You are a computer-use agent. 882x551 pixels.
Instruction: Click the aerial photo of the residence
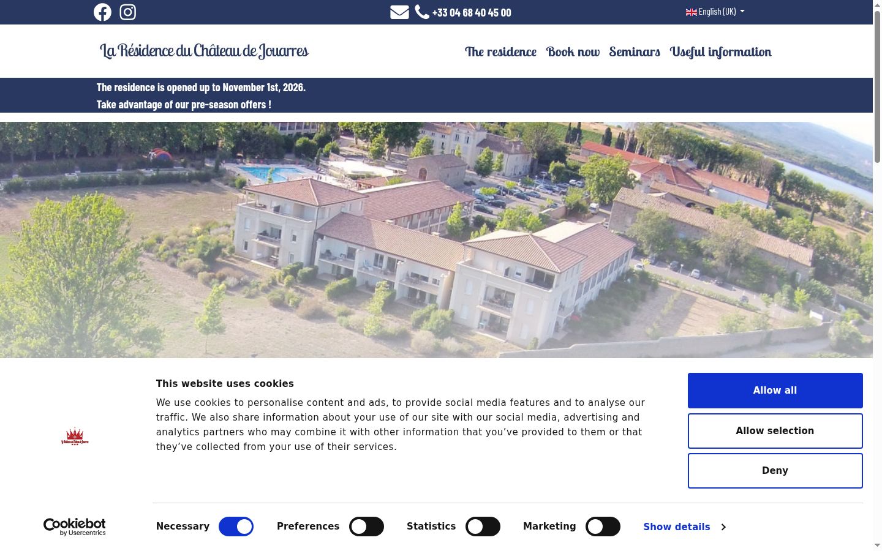click(436, 240)
